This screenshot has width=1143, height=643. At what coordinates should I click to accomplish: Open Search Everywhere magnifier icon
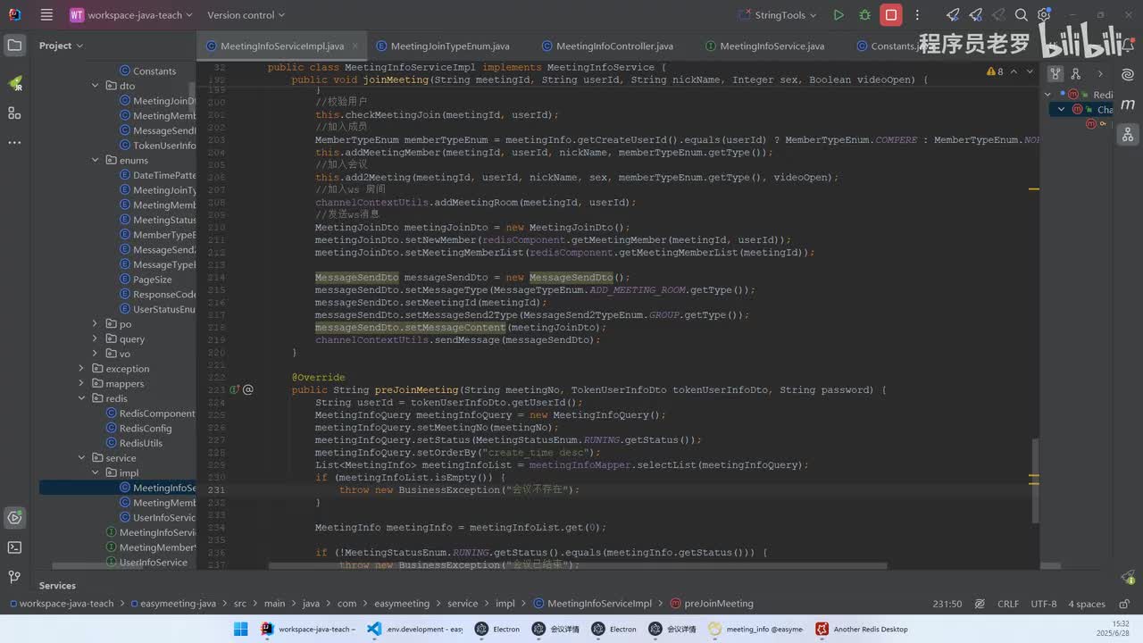point(1022,15)
